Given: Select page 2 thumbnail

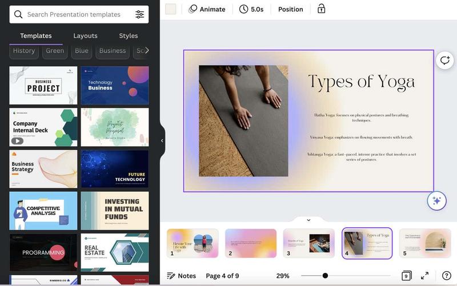Looking at the screenshot, I should click(x=251, y=243).
